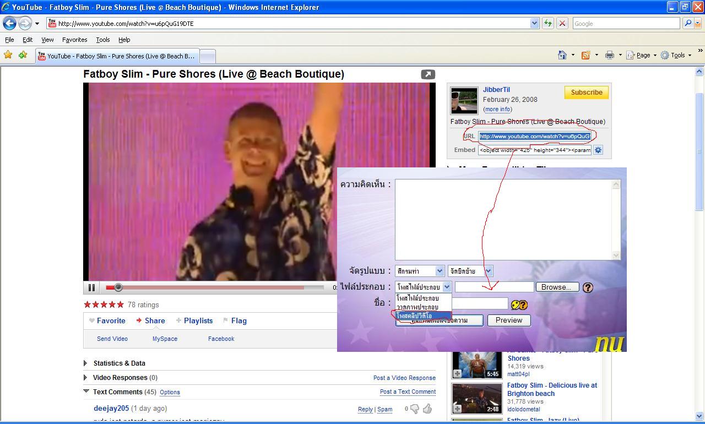Refresh the page with the green arrows icon
The image size is (705, 424).
547,23
